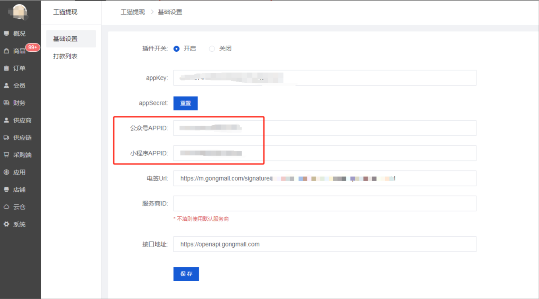The image size is (539, 299).
Task: Click the 系统 settings gear icon
Action: 6,224
